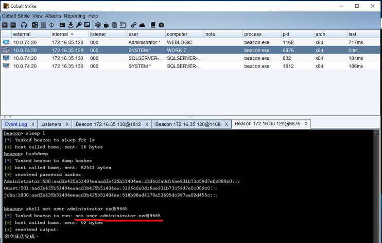Open the Reporting menu

point(75,16)
